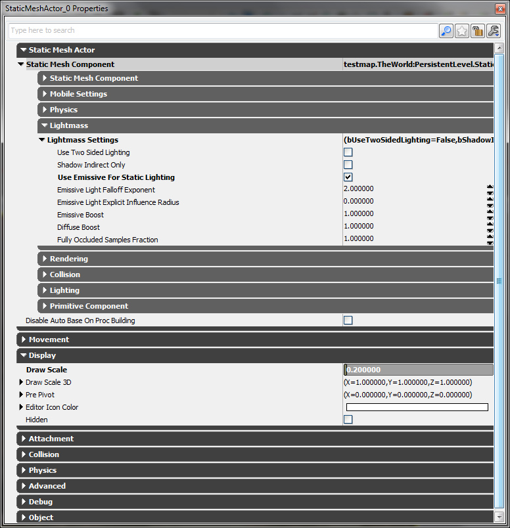Expand the Attachment category
This screenshot has width=510, height=528.
pos(24,439)
